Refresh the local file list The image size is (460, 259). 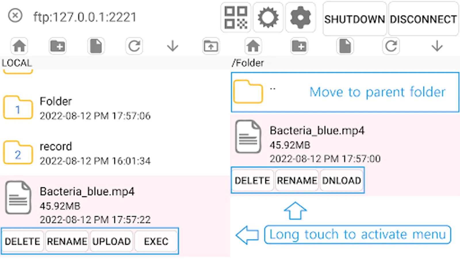coord(134,46)
